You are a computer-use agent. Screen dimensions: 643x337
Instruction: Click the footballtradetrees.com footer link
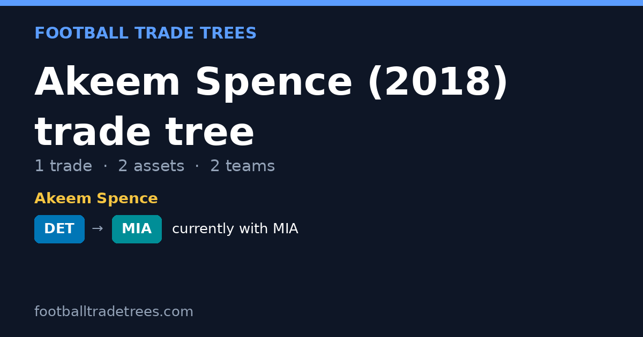point(114,312)
